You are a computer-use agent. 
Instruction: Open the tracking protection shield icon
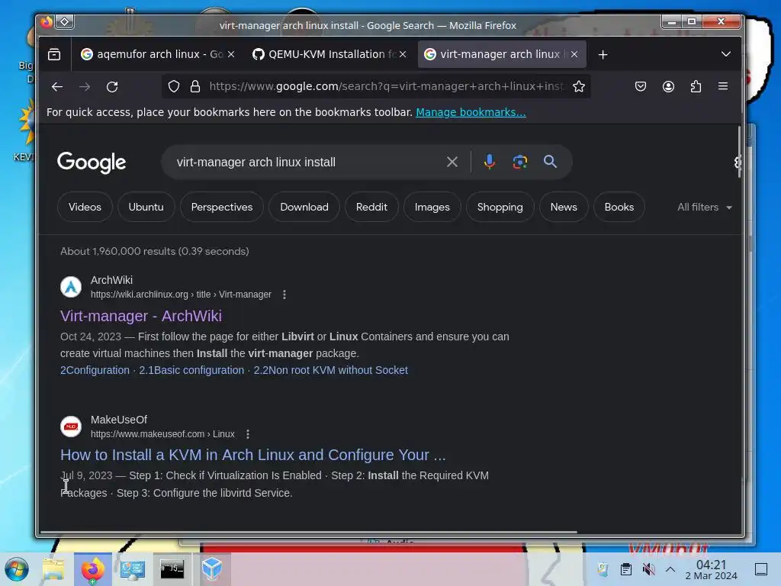pos(174,87)
